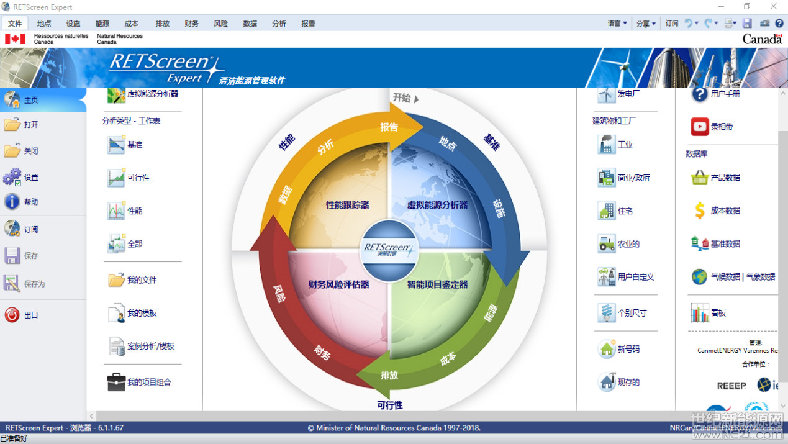Image resolution: width=788 pixels, height=444 pixels.
Task: Open the 排放 tab in the menu bar
Action: click(163, 24)
